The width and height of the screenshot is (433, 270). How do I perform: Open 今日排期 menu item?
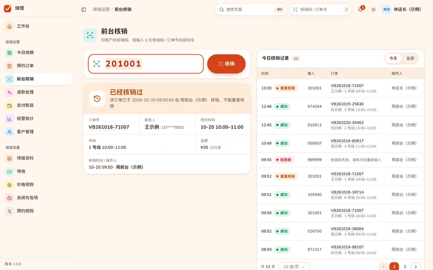(37, 53)
